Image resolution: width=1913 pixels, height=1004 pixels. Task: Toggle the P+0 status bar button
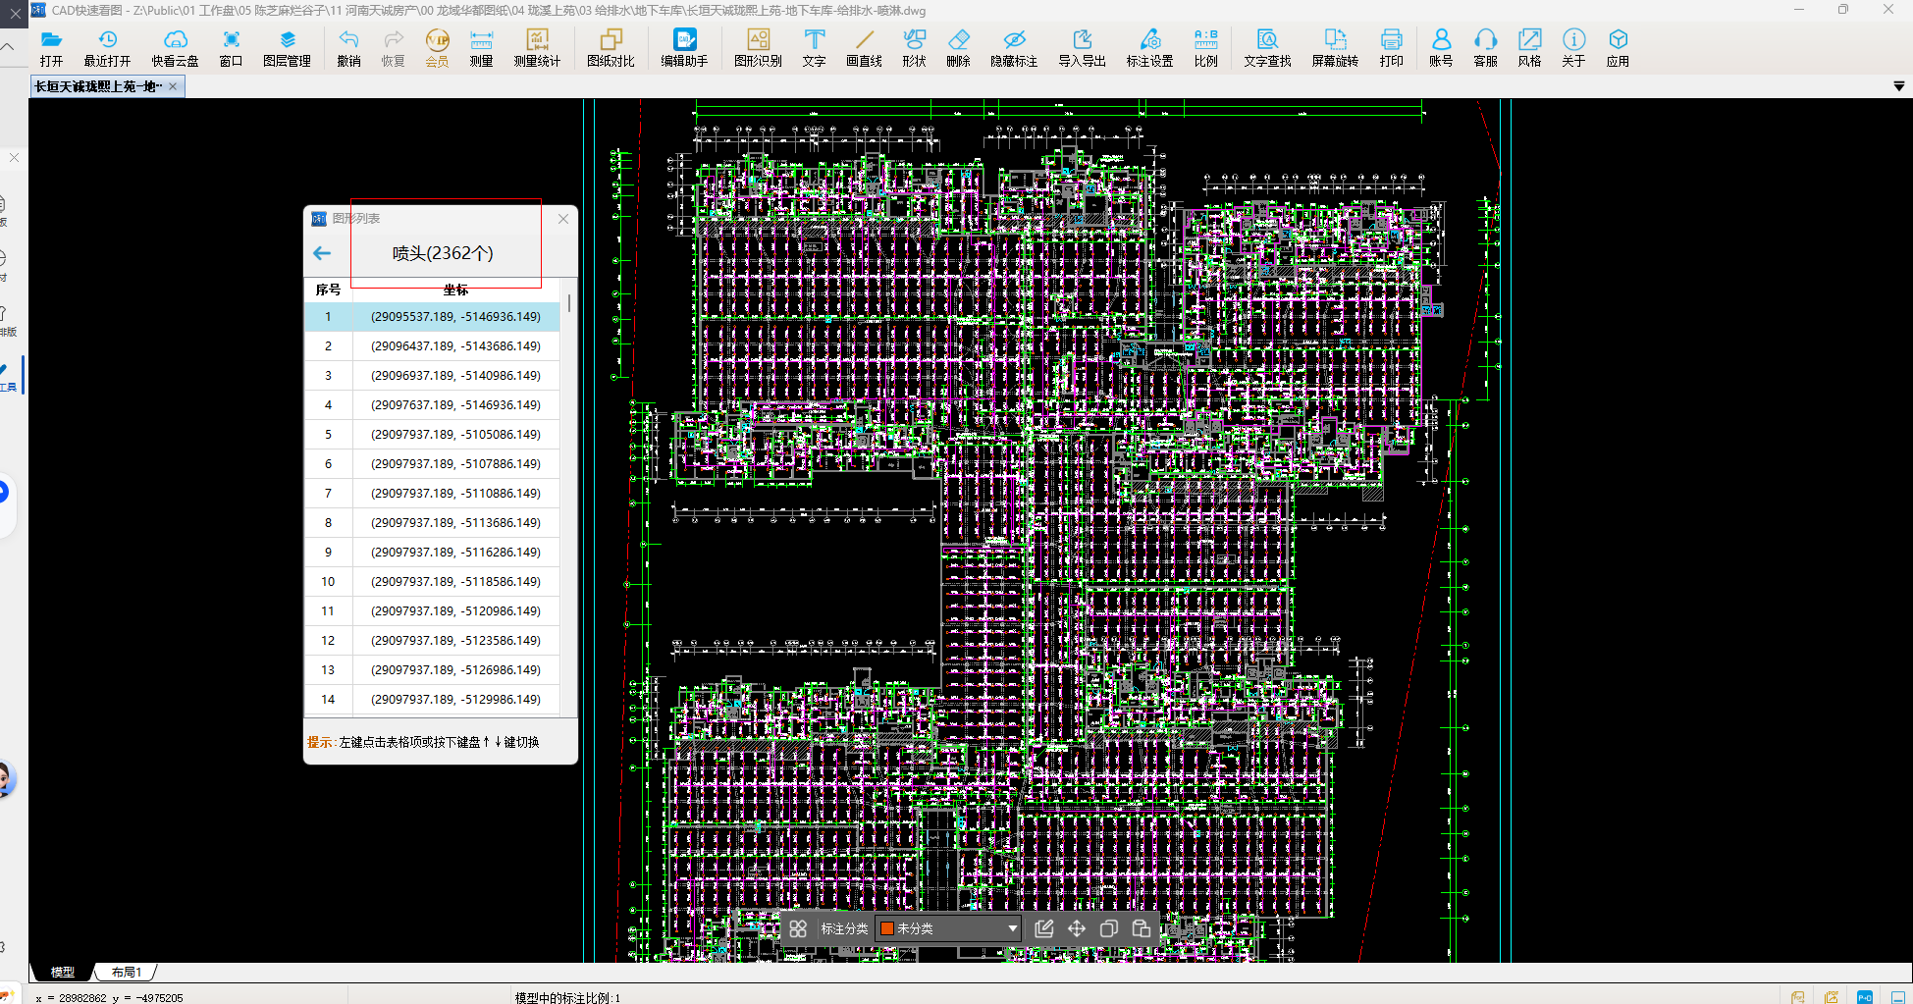[x=1865, y=997]
